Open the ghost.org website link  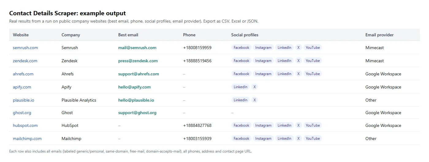point(22,113)
